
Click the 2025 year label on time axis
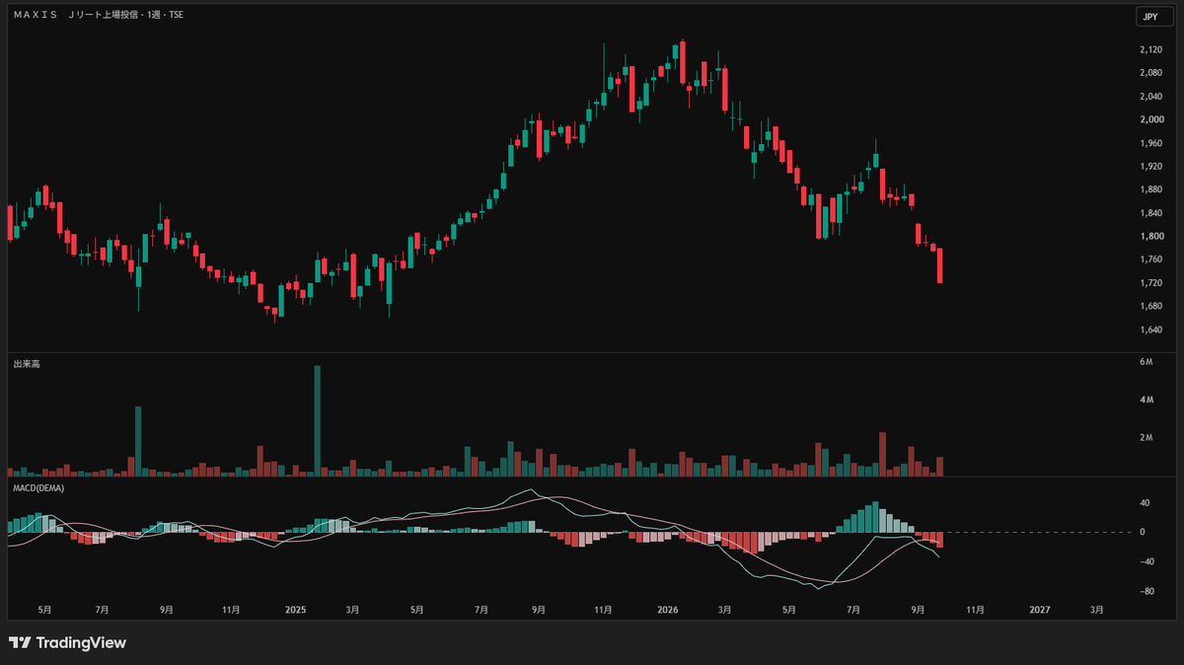click(295, 611)
